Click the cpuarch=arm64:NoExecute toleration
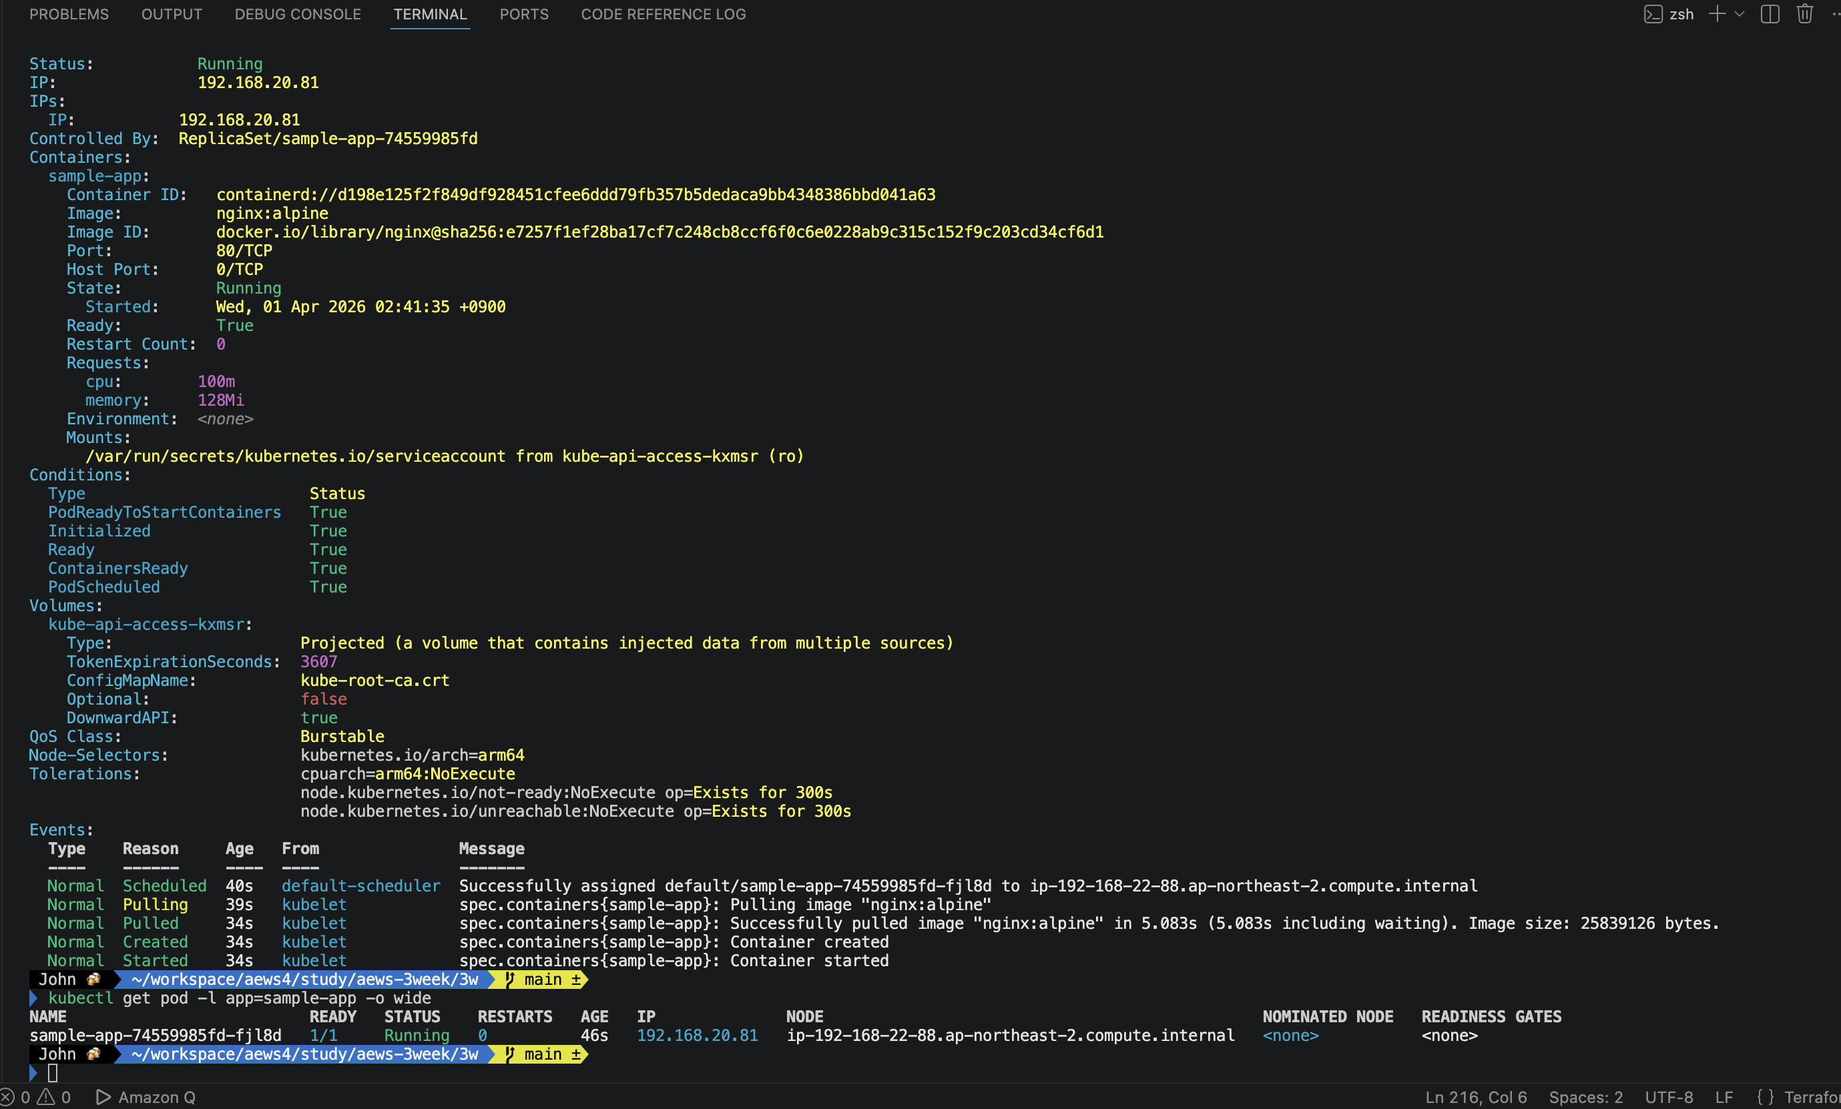The height and width of the screenshot is (1109, 1841). [x=408, y=773]
